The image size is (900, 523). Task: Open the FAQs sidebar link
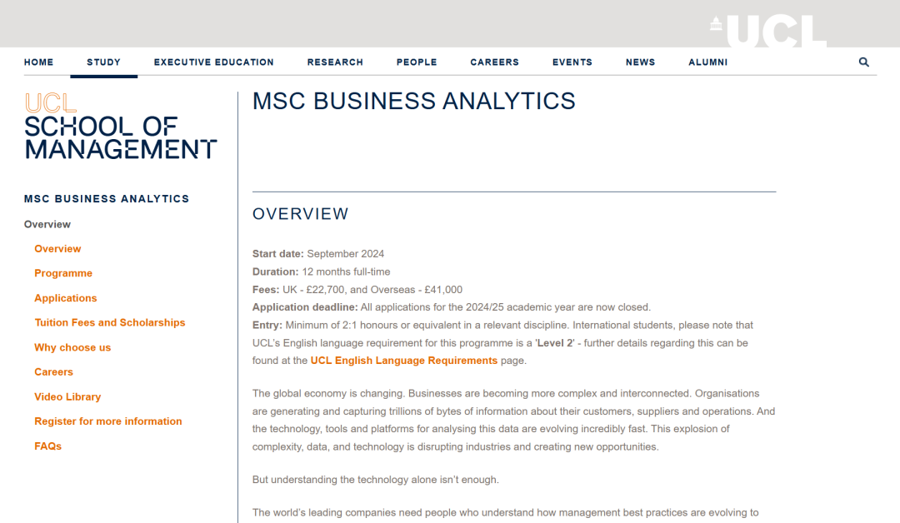pos(47,446)
